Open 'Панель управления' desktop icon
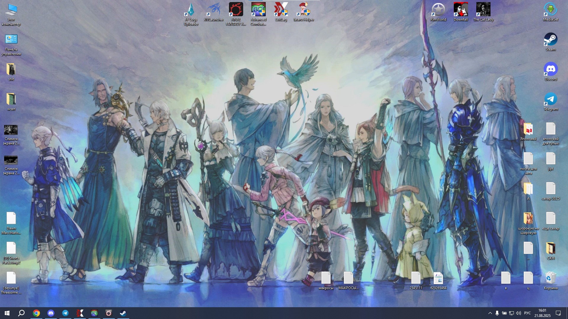568x319 pixels. coord(11,44)
